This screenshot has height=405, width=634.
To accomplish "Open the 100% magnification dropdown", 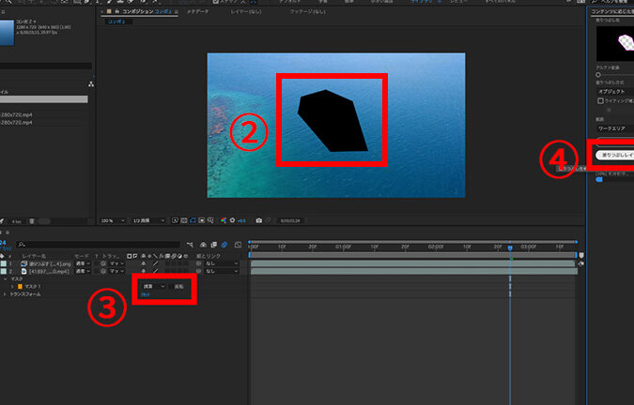I will [x=113, y=220].
